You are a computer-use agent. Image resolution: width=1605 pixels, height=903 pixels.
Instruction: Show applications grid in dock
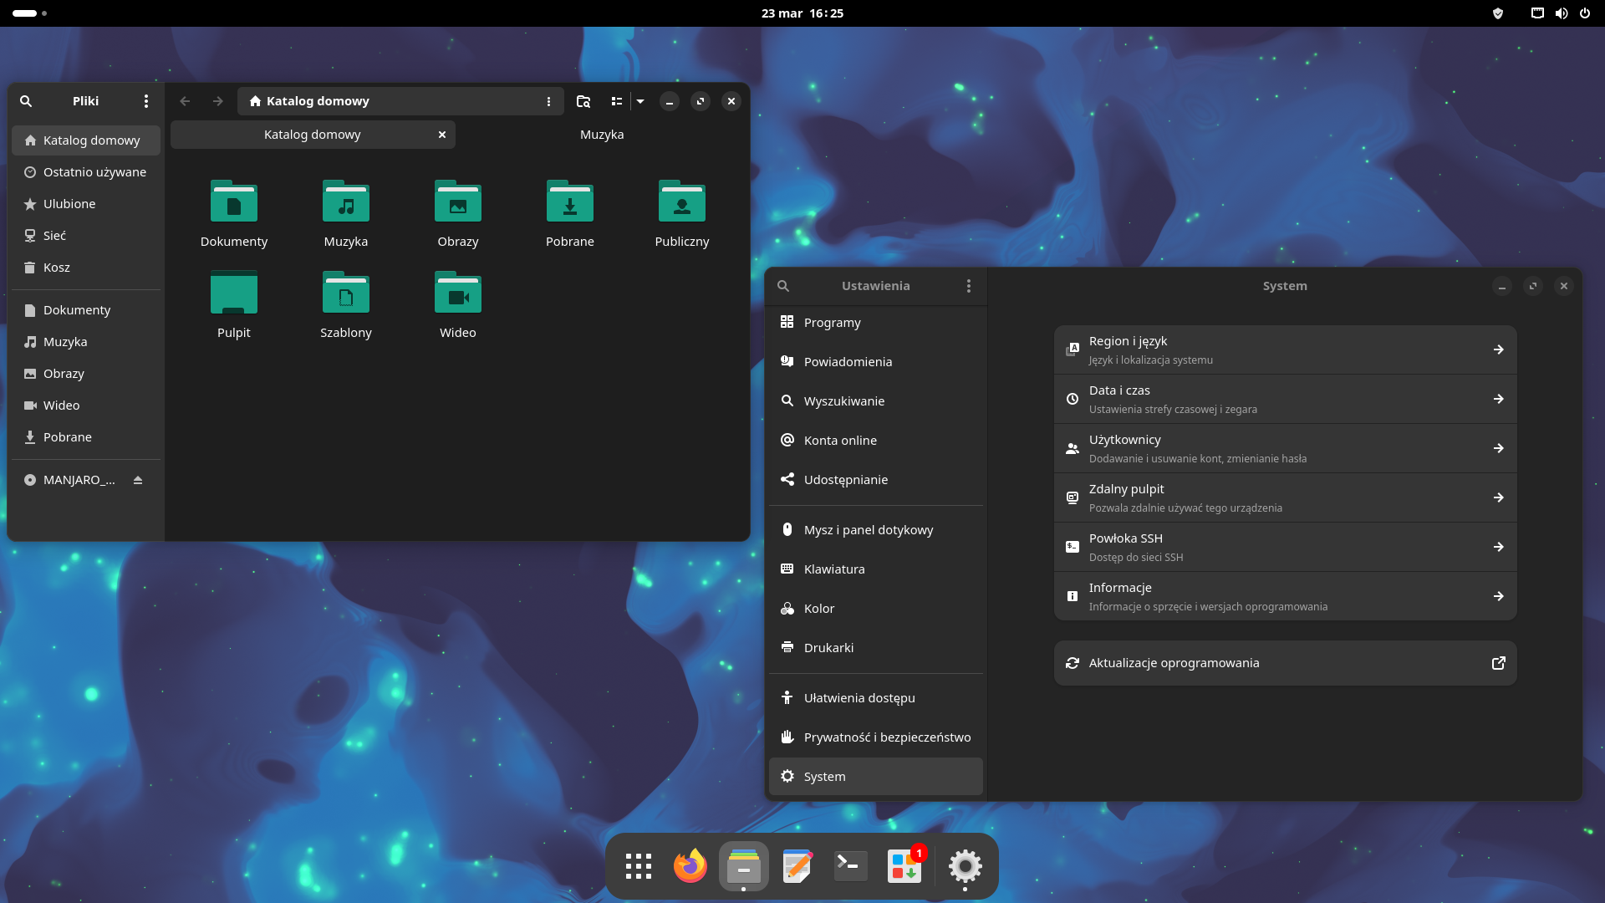tap(638, 866)
